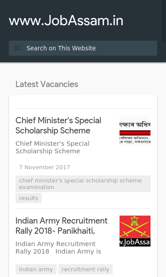This screenshot has height=277, width=166.
Task: Select the indian army tag
Action: [36, 269]
